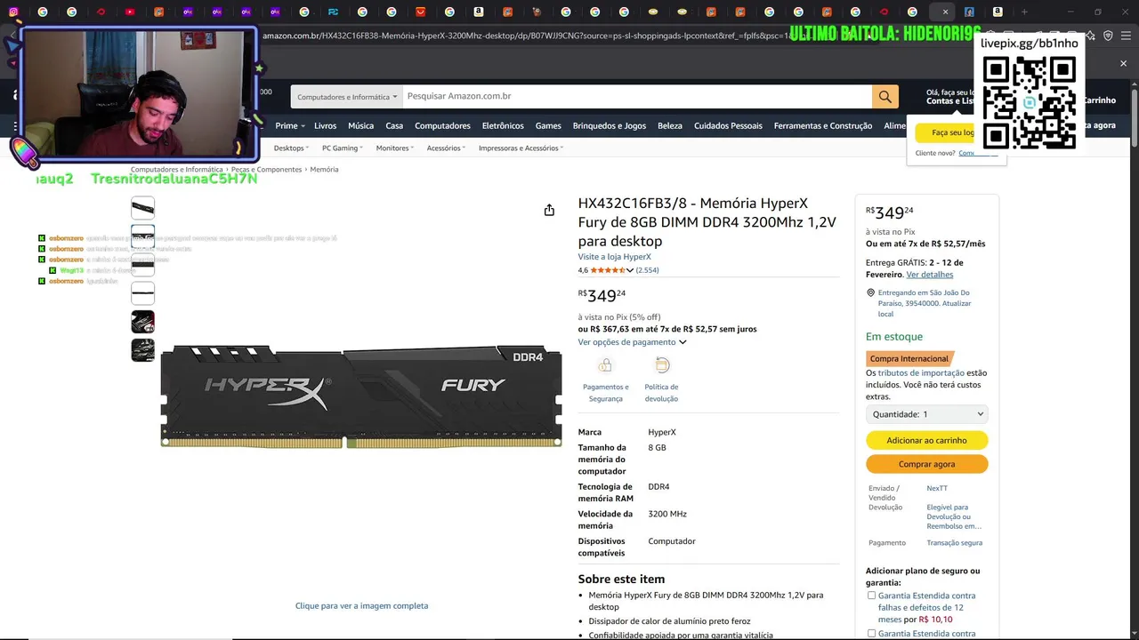Image resolution: width=1139 pixels, height=640 pixels.
Task: Click the location pin icon beside delivery address
Action: (870, 292)
